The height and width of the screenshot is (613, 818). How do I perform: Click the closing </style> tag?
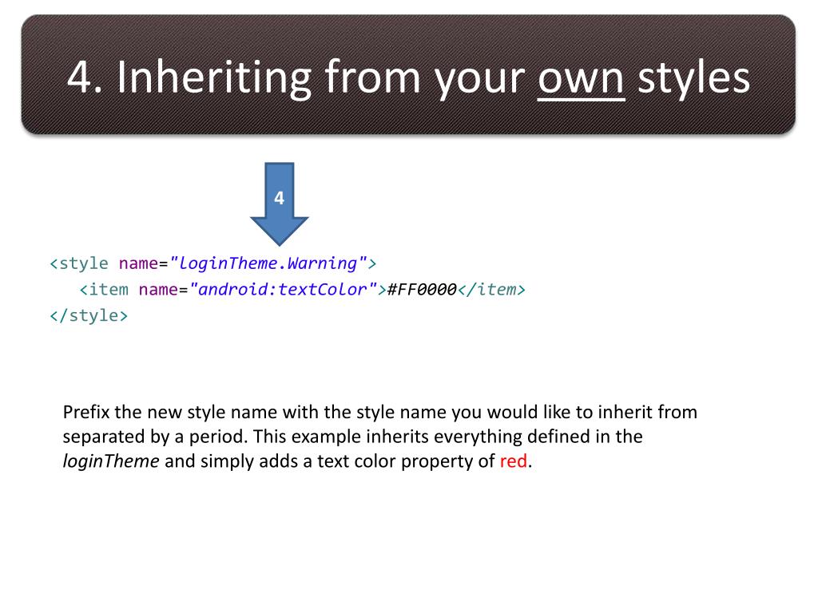coord(89,315)
